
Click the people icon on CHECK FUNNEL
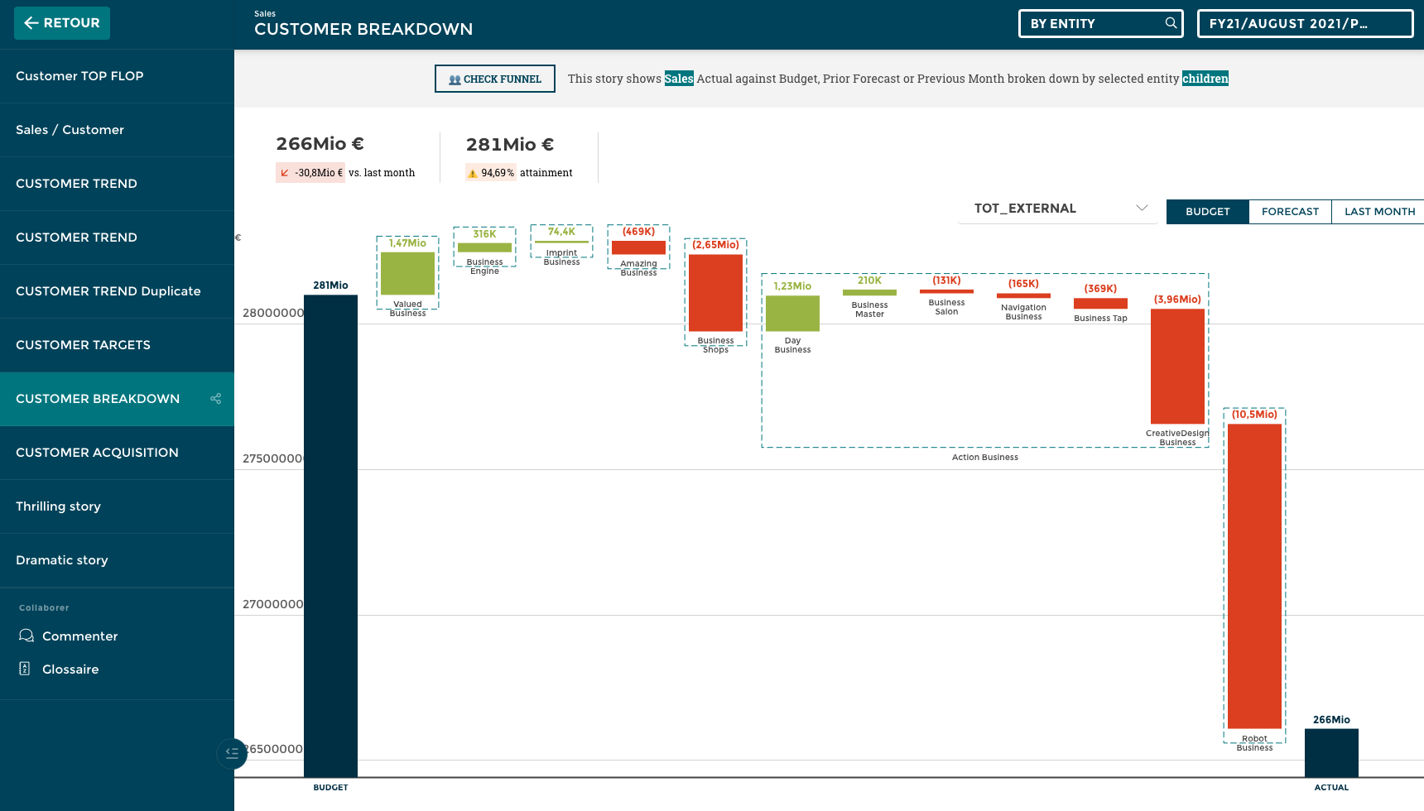click(x=455, y=79)
